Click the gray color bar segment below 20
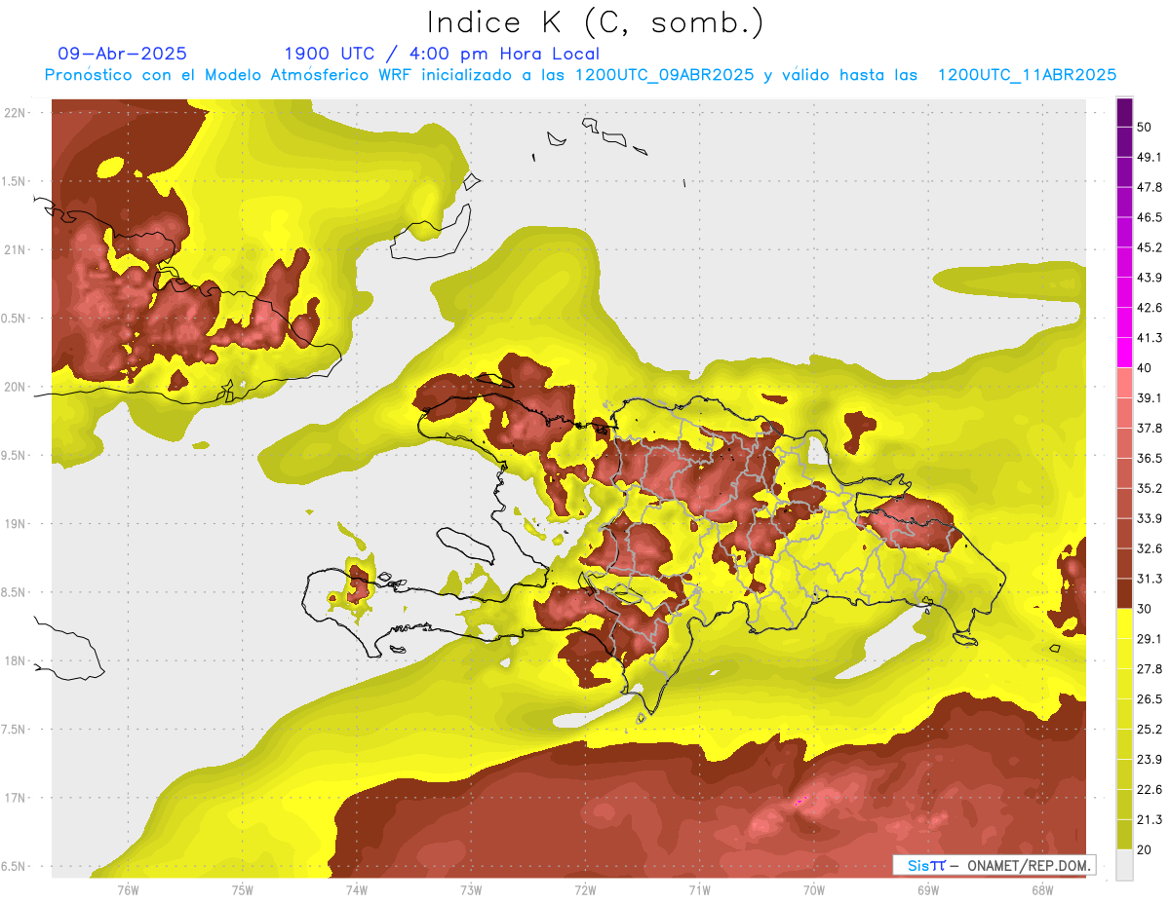Viewport: 1170px width, 903px height. coord(1124,863)
